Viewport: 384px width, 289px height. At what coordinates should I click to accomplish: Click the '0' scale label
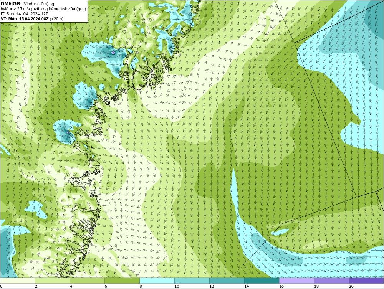click(1, 286)
